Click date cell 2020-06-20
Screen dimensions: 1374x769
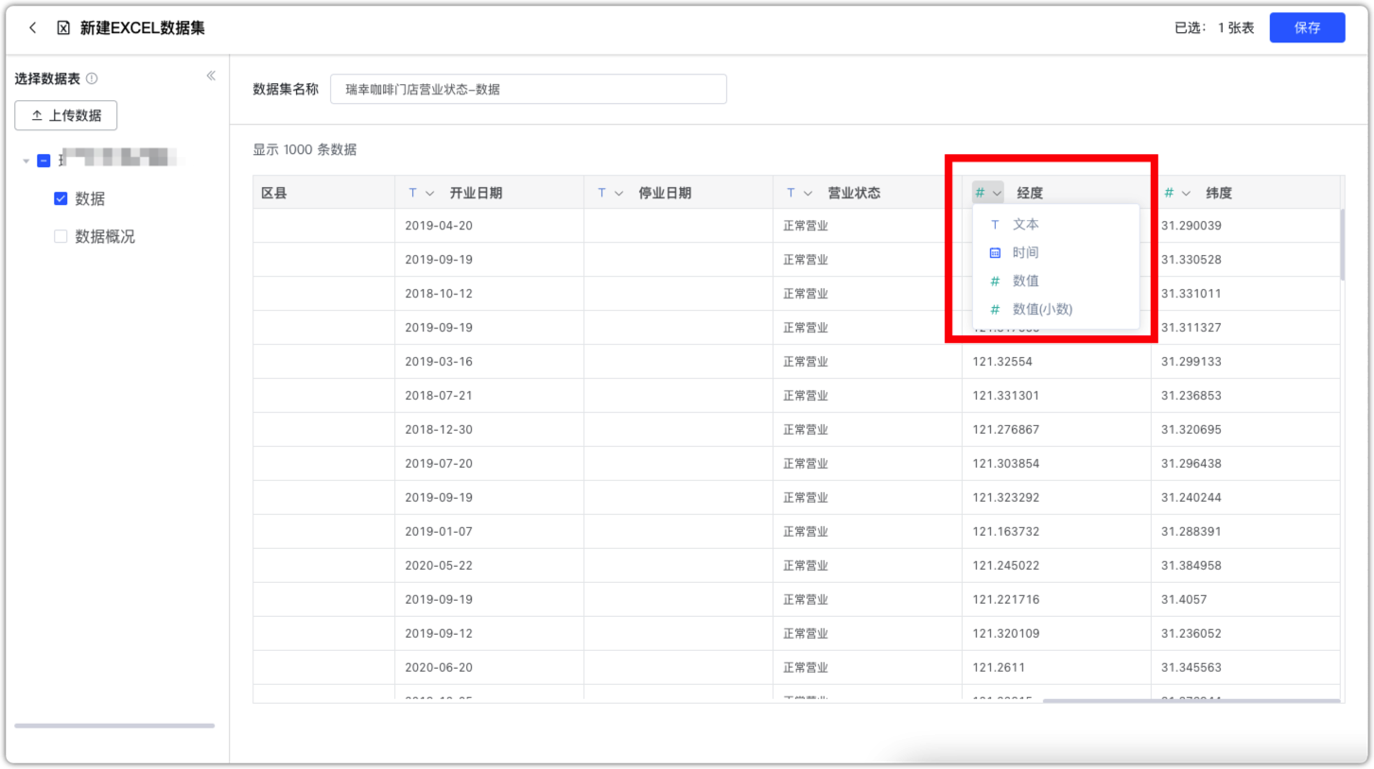coord(489,668)
